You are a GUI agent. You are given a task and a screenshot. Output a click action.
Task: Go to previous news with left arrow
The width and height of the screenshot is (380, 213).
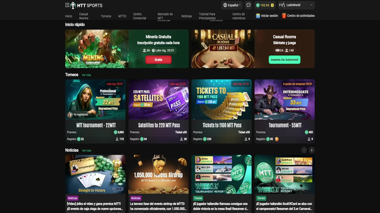coord(304,150)
